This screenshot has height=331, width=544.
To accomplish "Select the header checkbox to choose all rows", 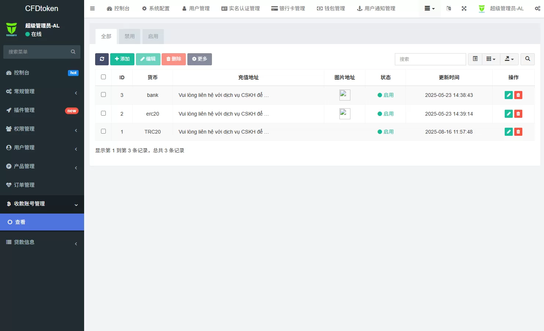I will click(x=103, y=77).
